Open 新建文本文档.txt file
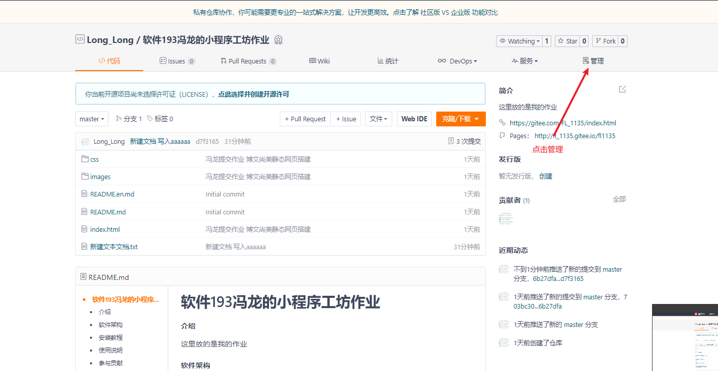 (114, 247)
